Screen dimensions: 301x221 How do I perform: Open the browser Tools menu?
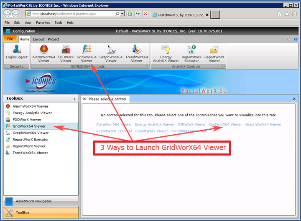coord(59,23)
